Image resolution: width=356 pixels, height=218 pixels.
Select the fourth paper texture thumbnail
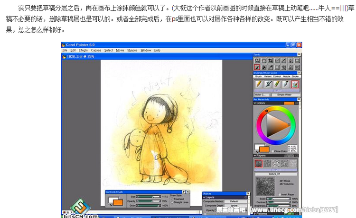284,163
